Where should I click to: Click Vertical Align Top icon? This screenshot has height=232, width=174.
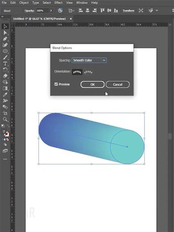tap(102, 10)
